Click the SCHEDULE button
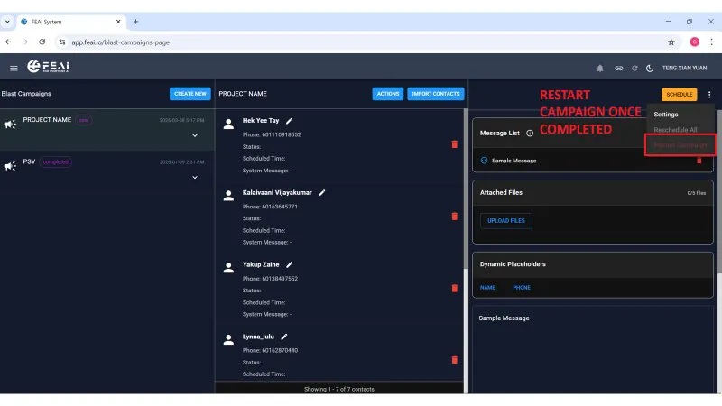The height and width of the screenshot is (406, 722). (x=680, y=94)
